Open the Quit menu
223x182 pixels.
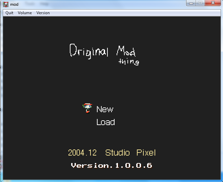[x=9, y=13]
